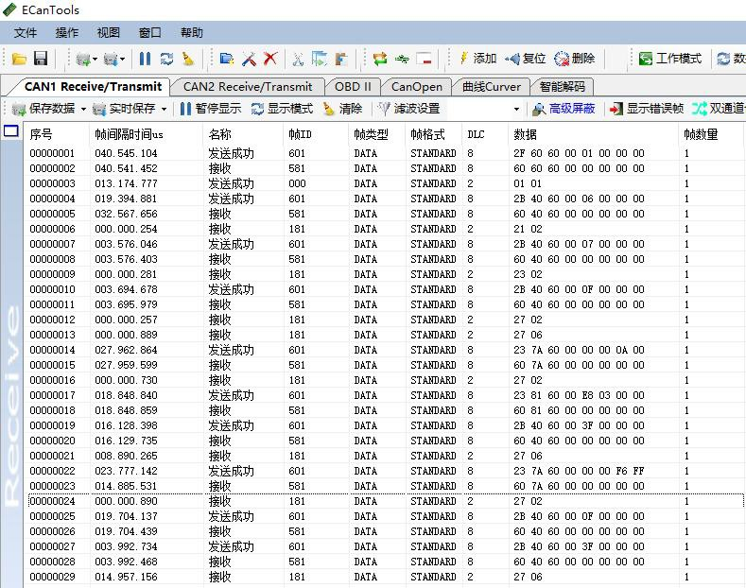The image size is (746, 588).
Task: Click the pause icon in top toolbar
Action: tap(145, 59)
